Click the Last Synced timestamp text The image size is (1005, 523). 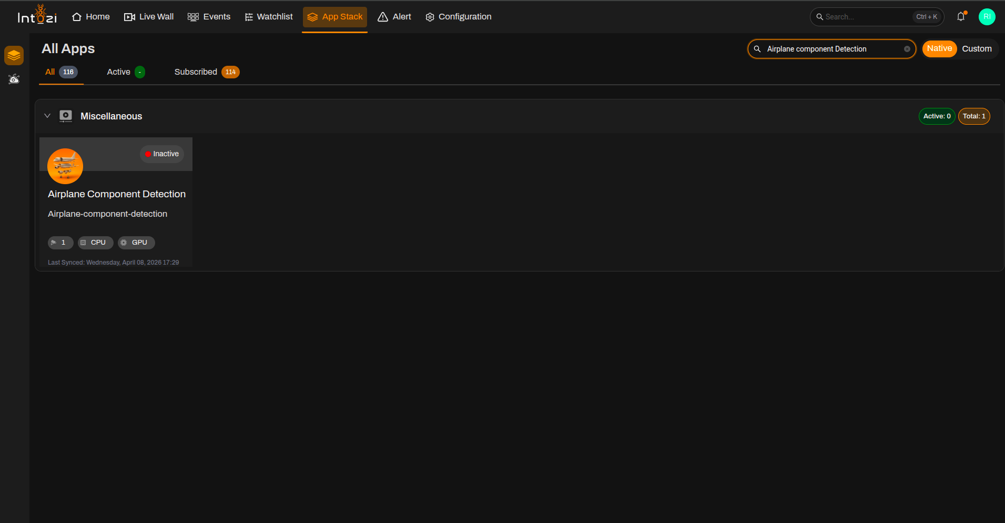click(113, 263)
